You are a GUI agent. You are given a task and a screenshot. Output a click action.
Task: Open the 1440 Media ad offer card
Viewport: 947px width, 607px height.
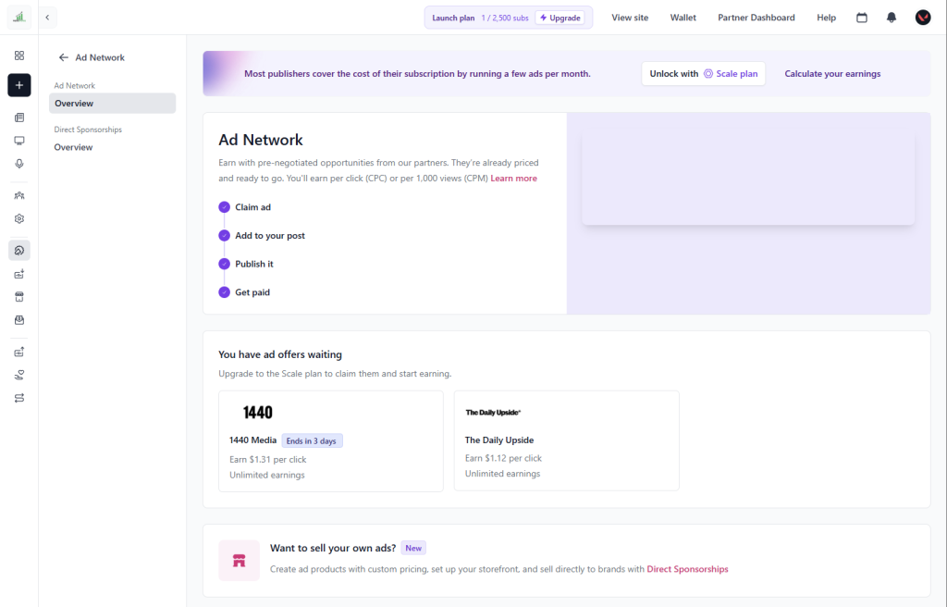(x=331, y=441)
